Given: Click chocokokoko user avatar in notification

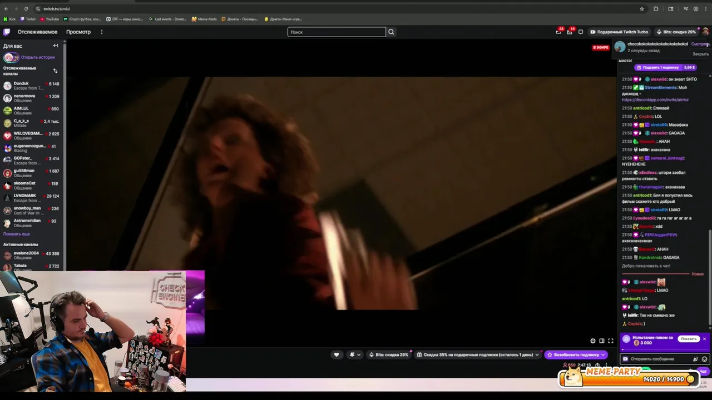Looking at the screenshot, I should (620, 47).
